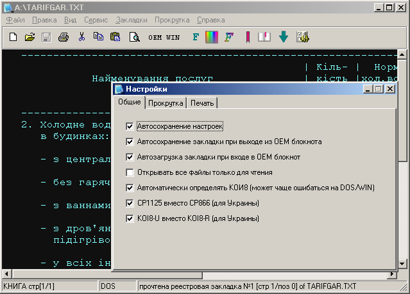Minimize the TARIFGAR.TXT main window
The image size is (410, 294).
(379, 7)
